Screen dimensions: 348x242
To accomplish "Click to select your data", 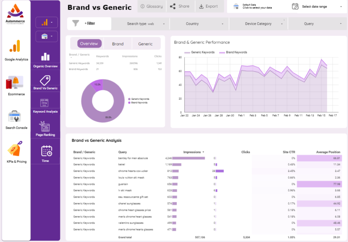I will tap(257, 8).
